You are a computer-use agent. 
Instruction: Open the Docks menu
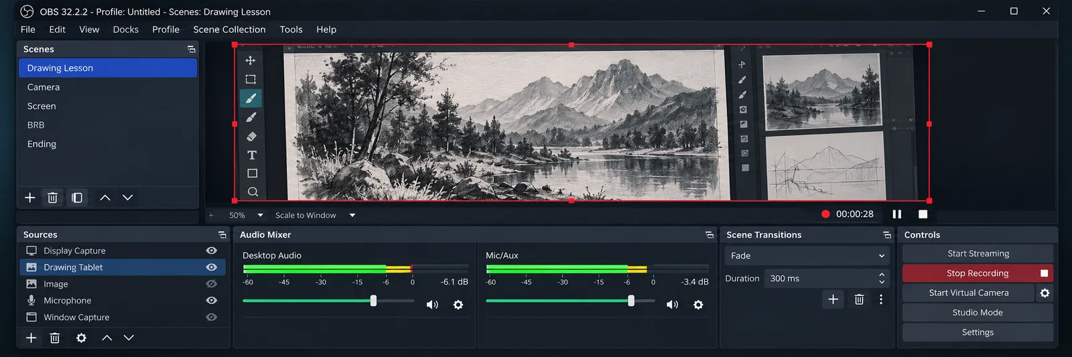126,29
